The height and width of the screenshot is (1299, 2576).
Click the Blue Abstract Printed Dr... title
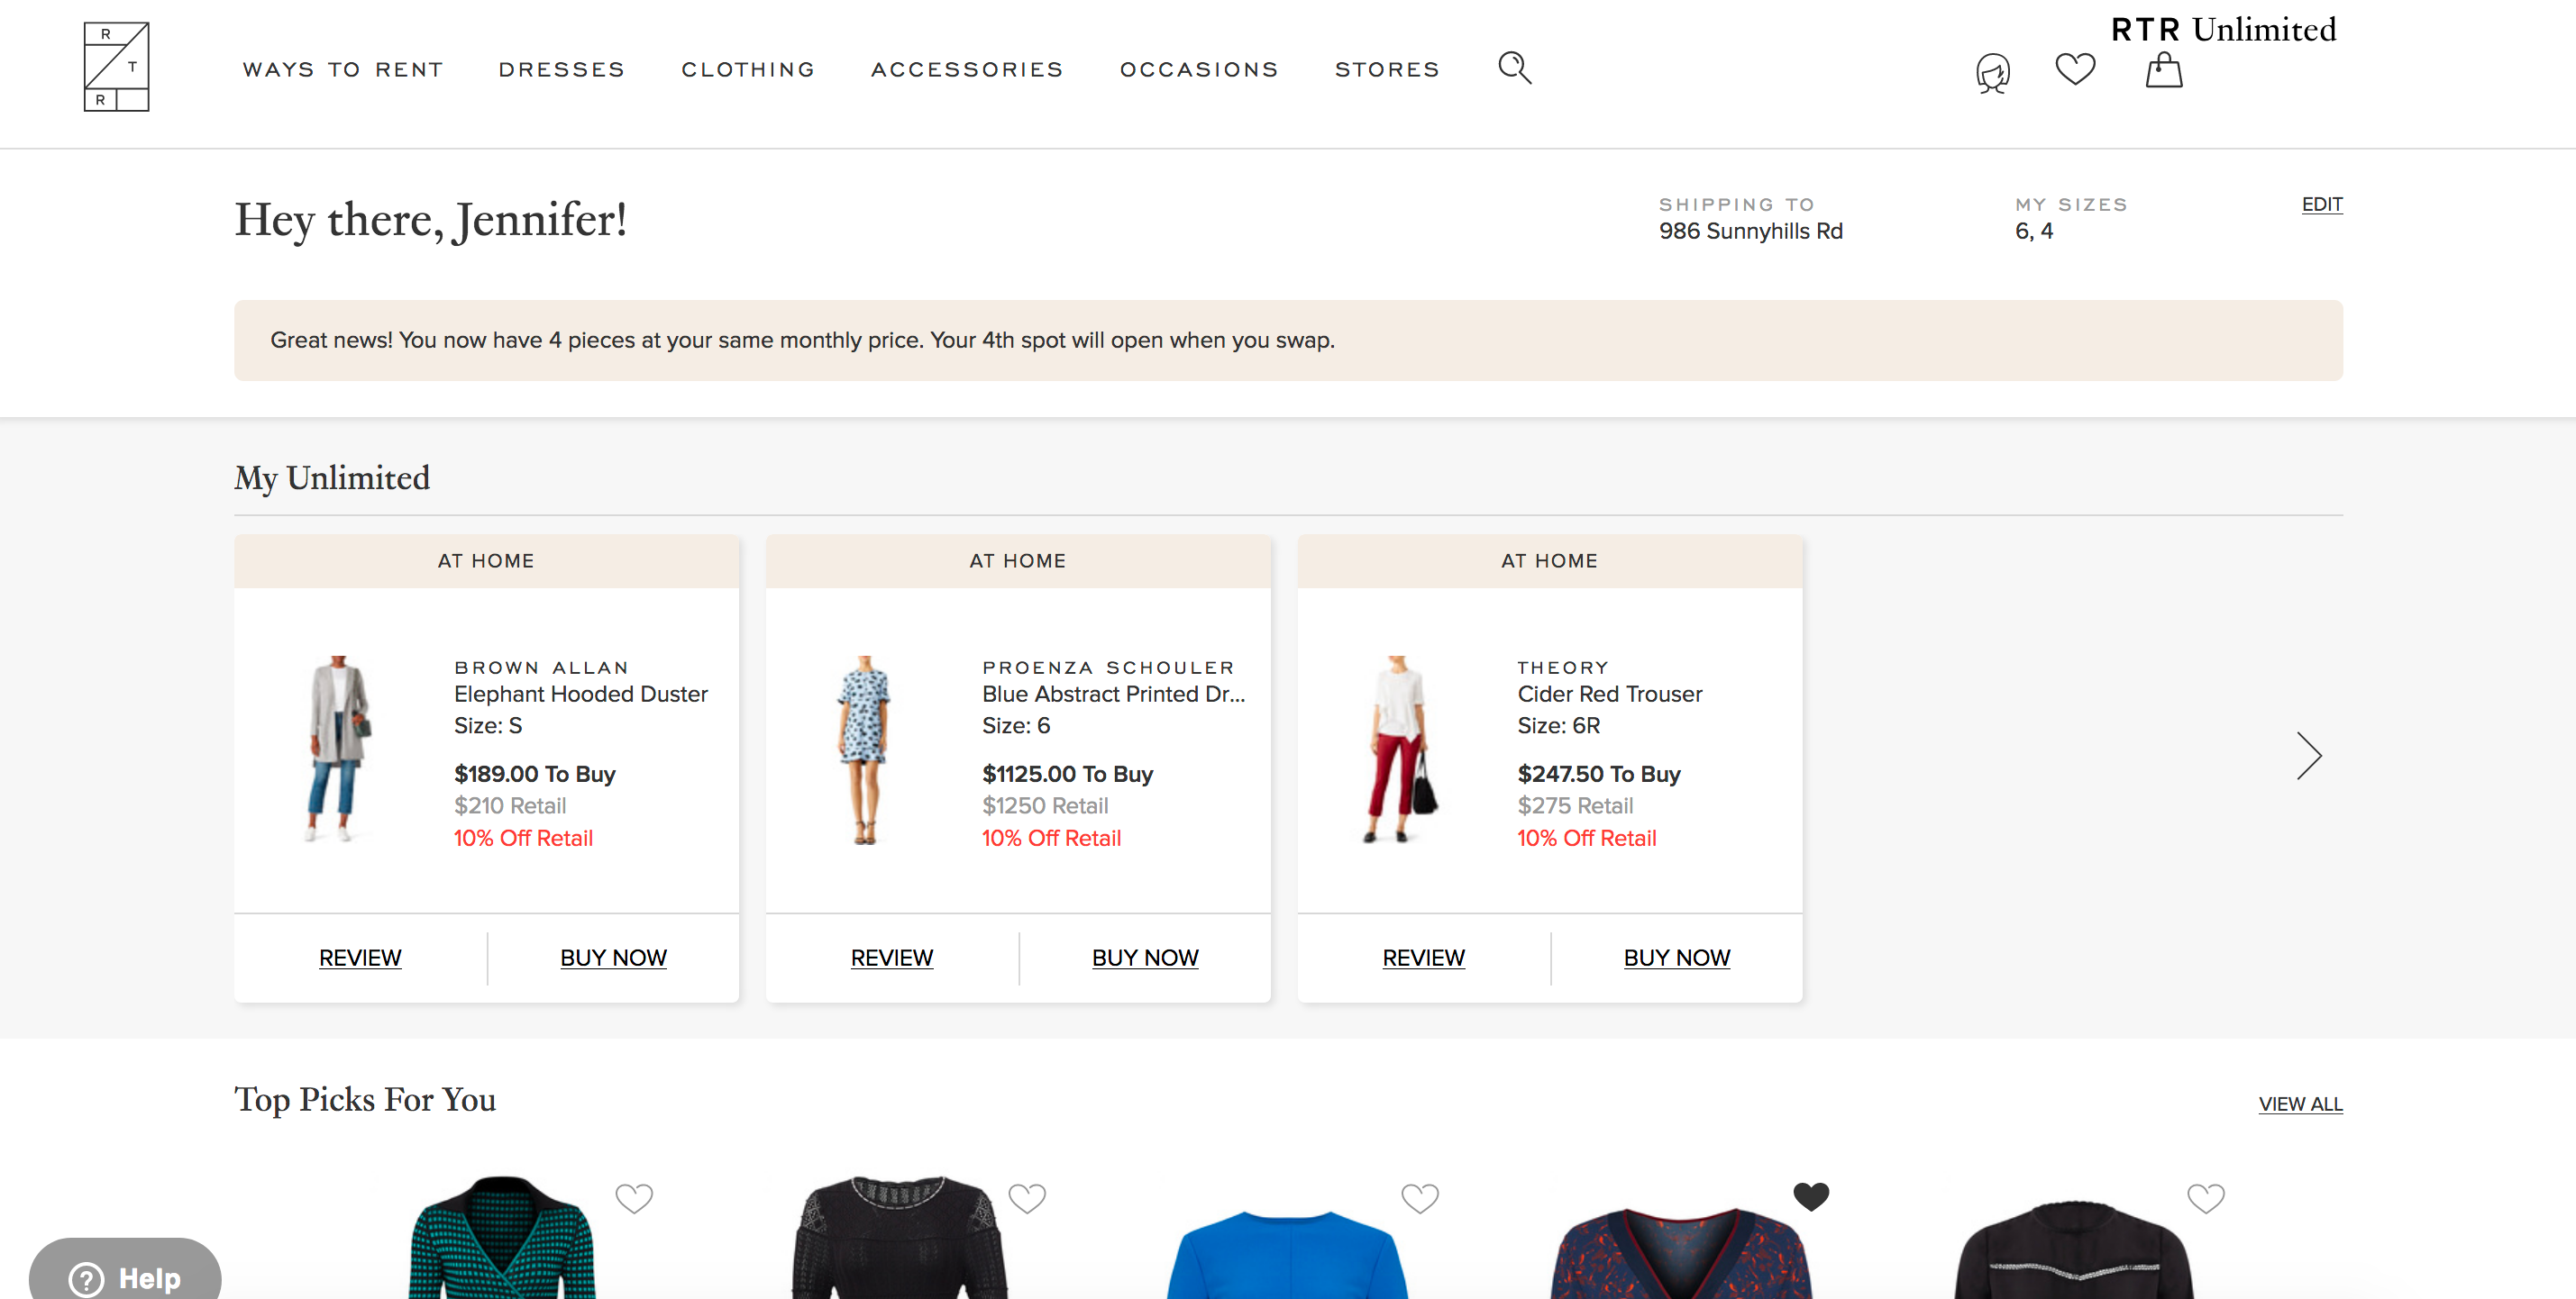(x=1113, y=694)
